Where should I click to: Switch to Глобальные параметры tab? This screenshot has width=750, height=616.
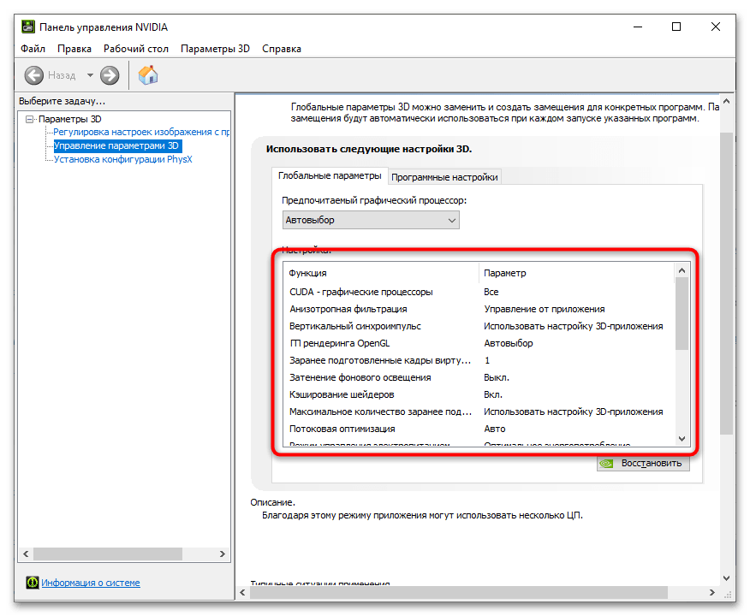coord(330,176)
